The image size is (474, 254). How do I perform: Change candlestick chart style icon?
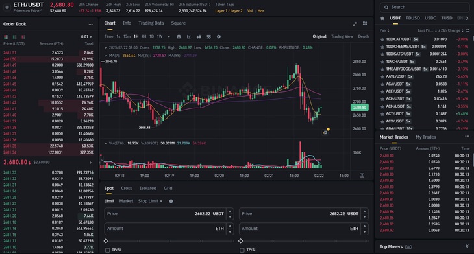pyautogui.click(x=199, y=36)
